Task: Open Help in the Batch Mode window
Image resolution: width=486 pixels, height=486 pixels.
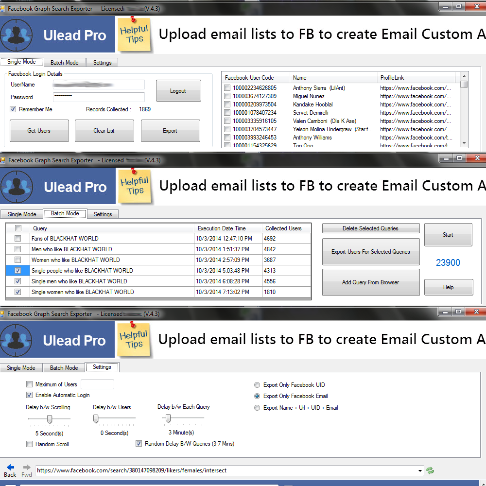Action: coord(448,287)
